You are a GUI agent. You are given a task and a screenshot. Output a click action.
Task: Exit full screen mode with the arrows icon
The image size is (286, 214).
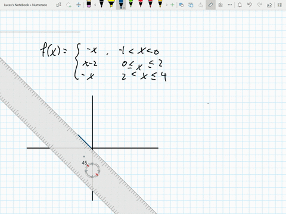click(x=279, y=5)
